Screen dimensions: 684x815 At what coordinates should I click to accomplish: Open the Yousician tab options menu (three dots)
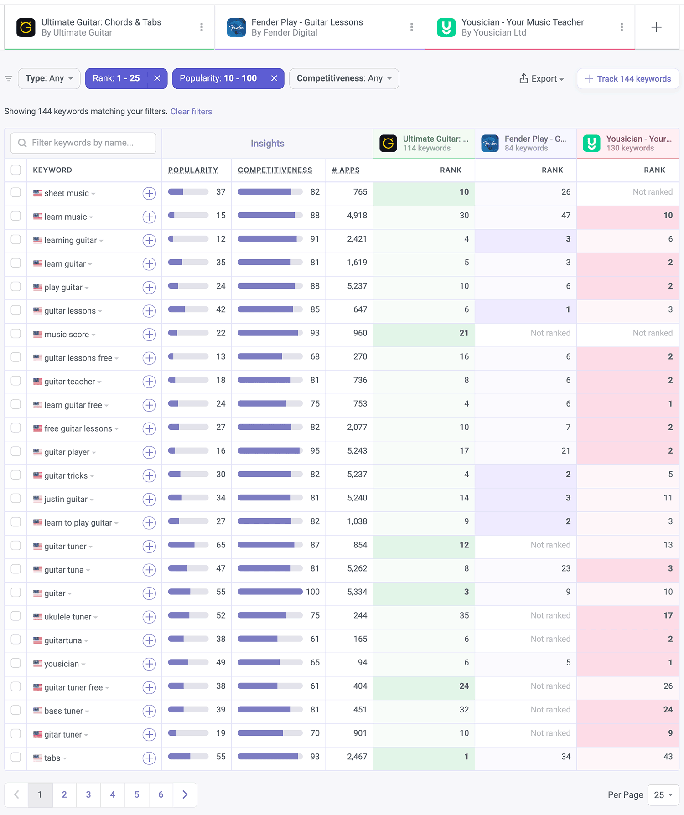pos(622,27)
